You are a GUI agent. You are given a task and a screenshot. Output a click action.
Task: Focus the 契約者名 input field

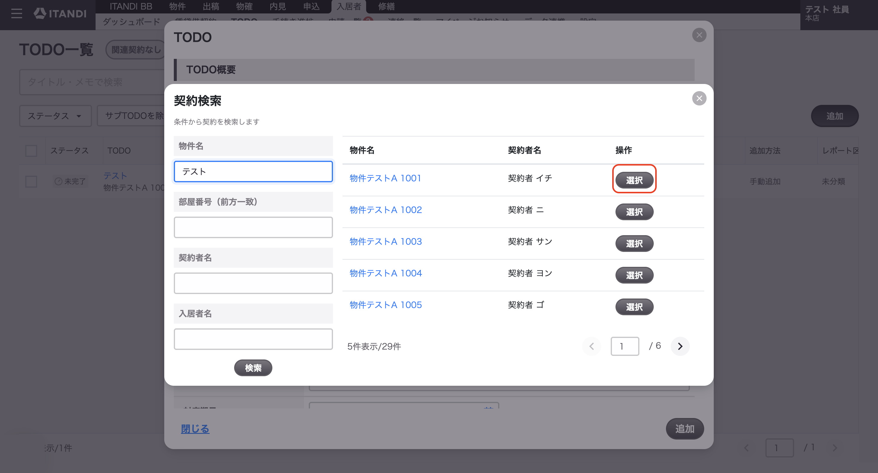pos(253,283)
